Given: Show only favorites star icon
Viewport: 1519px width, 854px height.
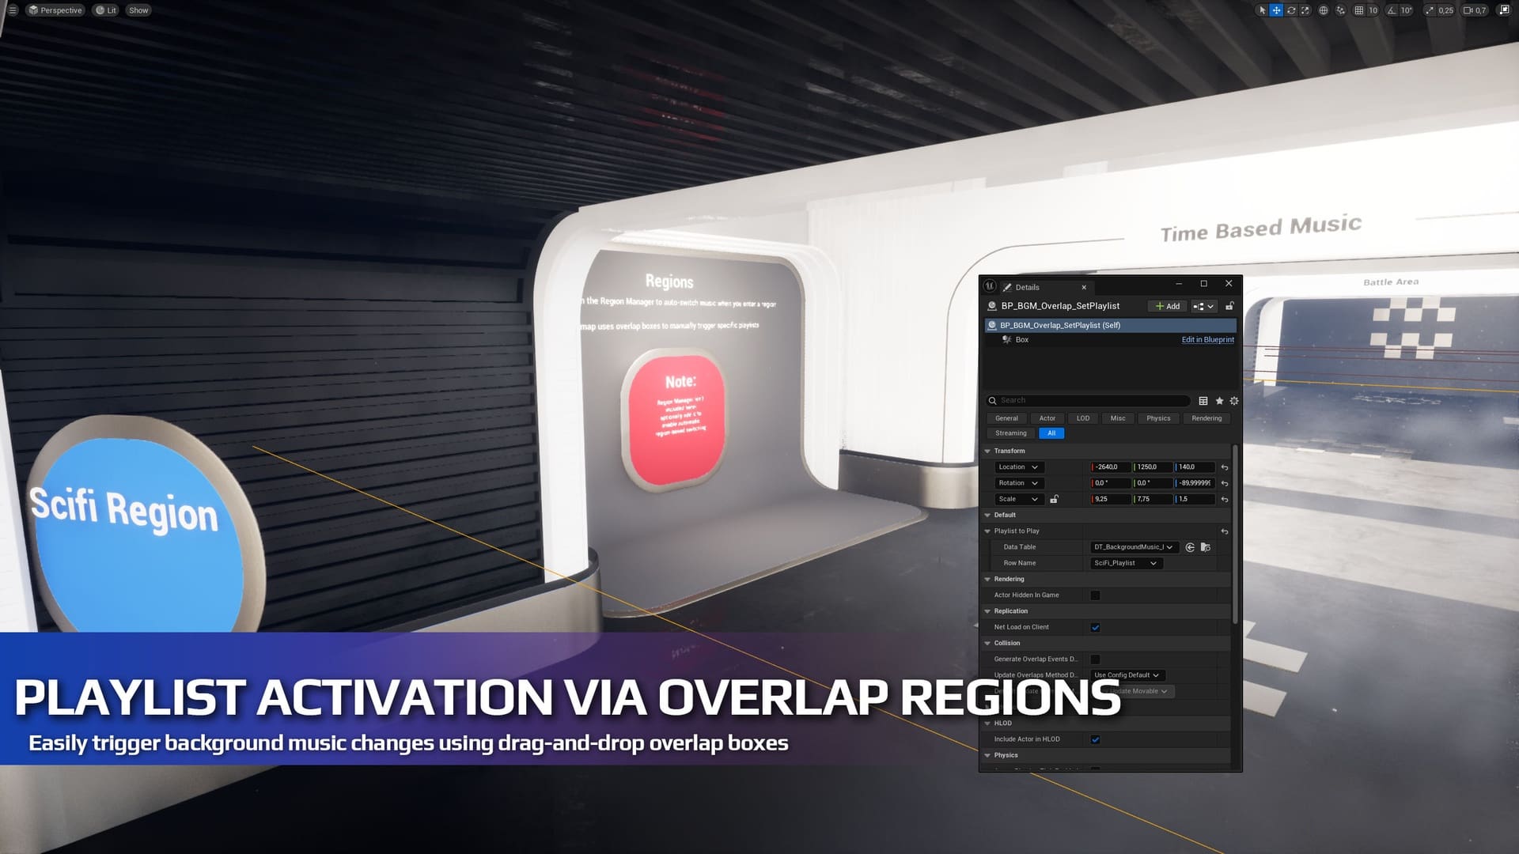Looking at the screenshot, I should [x=1219, y=401].
